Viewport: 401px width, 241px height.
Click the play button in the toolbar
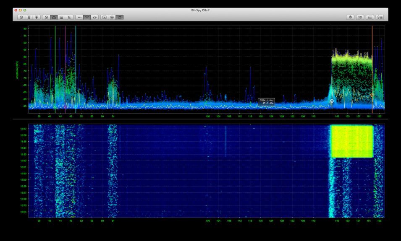point(105,17)
